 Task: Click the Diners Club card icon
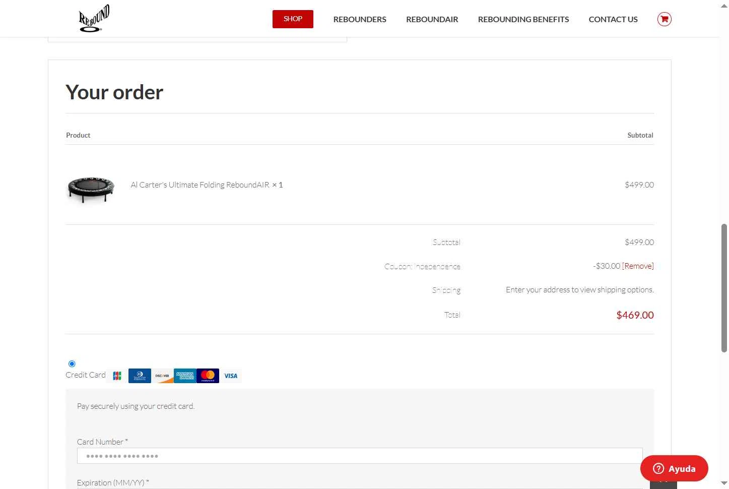140,376
